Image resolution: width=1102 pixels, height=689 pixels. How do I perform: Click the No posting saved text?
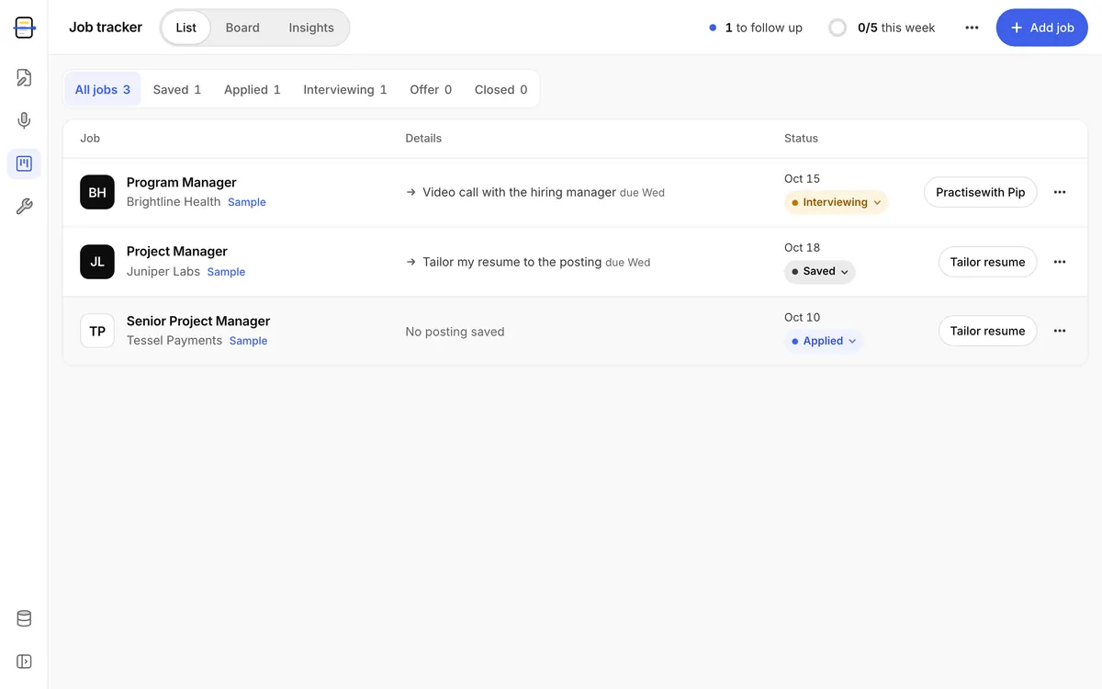(x=455, y=332)
